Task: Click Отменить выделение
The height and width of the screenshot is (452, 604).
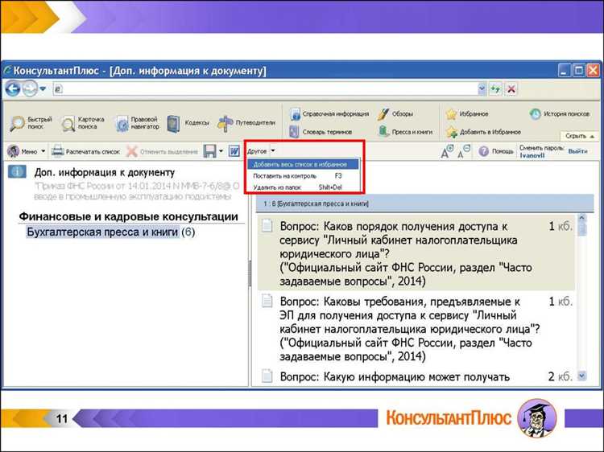Action: (x=162, y=151)
